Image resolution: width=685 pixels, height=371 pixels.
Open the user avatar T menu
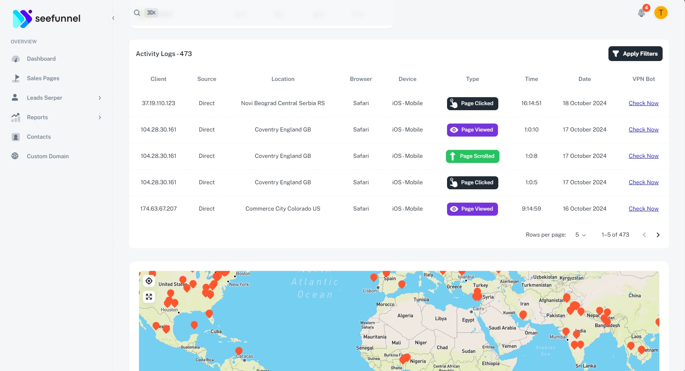pyautogui.click(x=661, y=13)
